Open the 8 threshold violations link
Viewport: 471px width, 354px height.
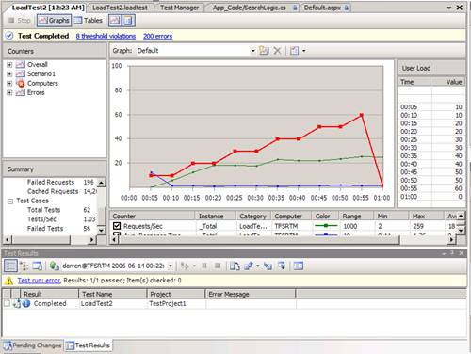[x=106, y=36]
